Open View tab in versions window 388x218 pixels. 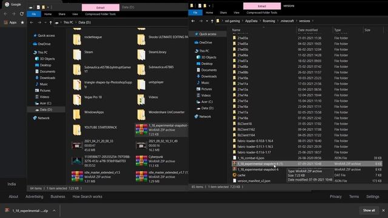coord(236,13)
